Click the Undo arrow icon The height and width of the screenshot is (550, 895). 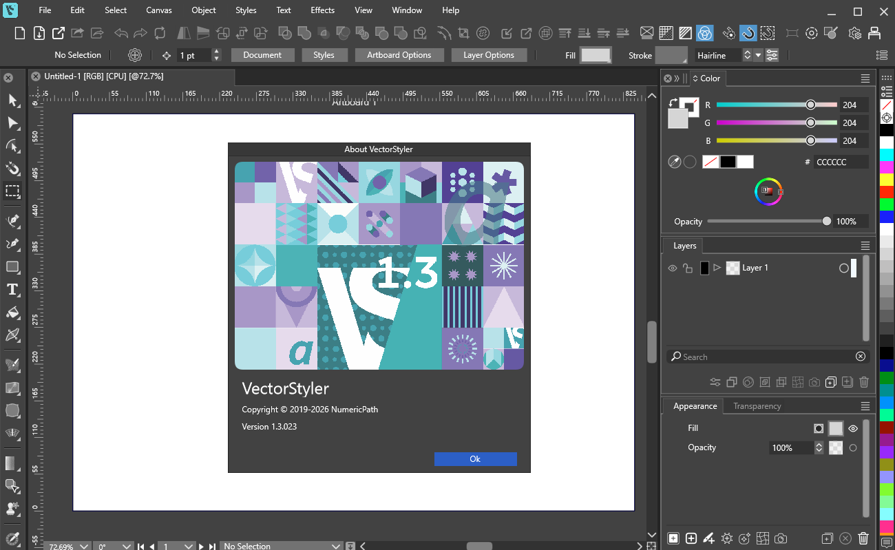[121, 32]
